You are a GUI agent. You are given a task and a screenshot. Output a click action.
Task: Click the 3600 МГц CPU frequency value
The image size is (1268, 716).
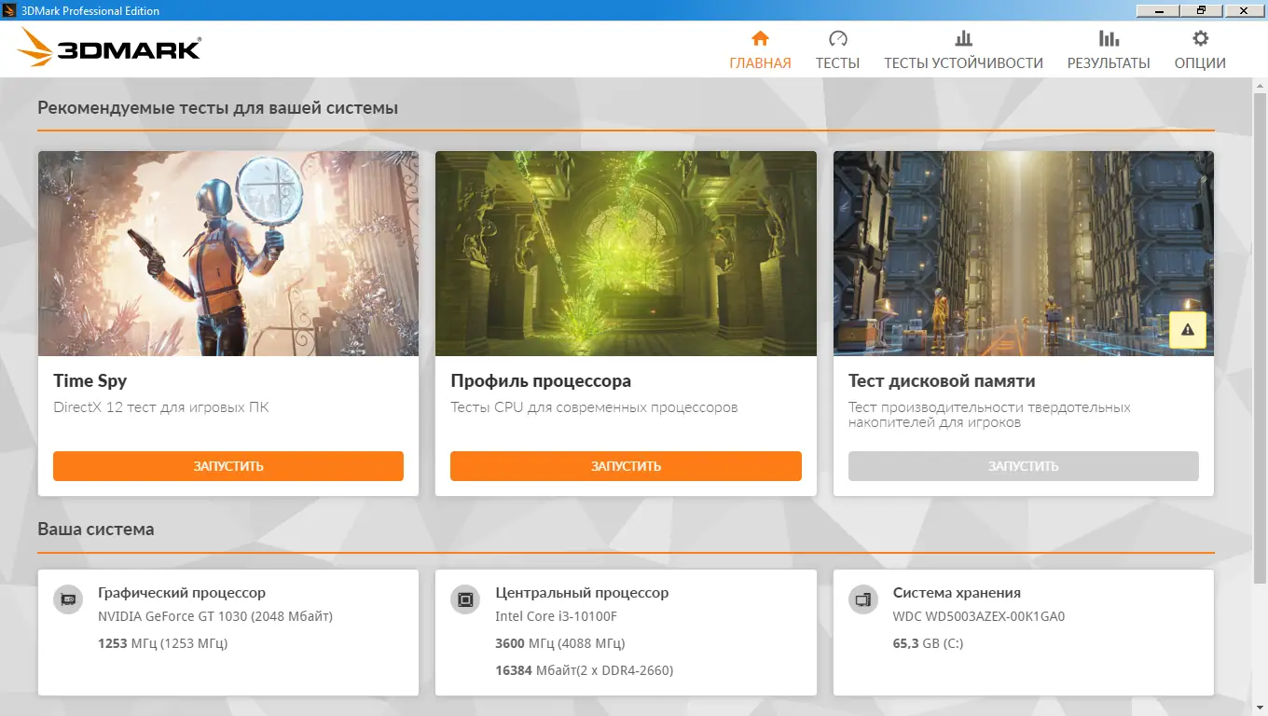pos(560,643)
